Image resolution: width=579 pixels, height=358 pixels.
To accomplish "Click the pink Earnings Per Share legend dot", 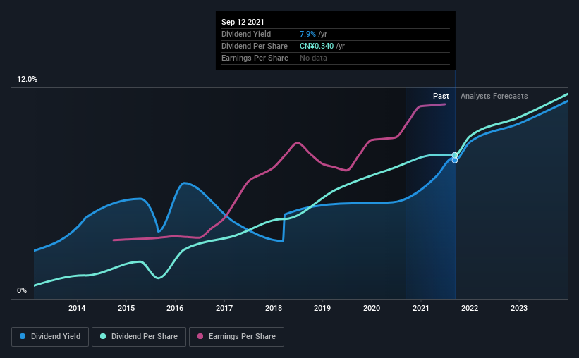I will [x=200, y=336].
